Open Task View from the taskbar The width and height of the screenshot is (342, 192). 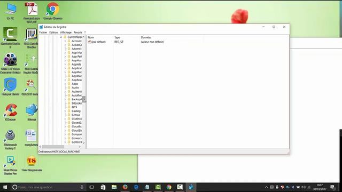92,187
